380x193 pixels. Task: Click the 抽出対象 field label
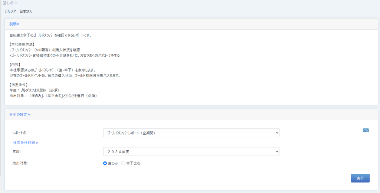pos(20,163)
